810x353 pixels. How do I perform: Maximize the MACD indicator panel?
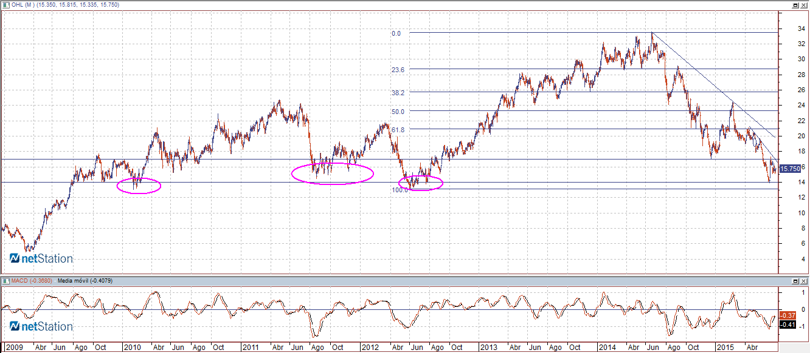[x=796, y=281]
